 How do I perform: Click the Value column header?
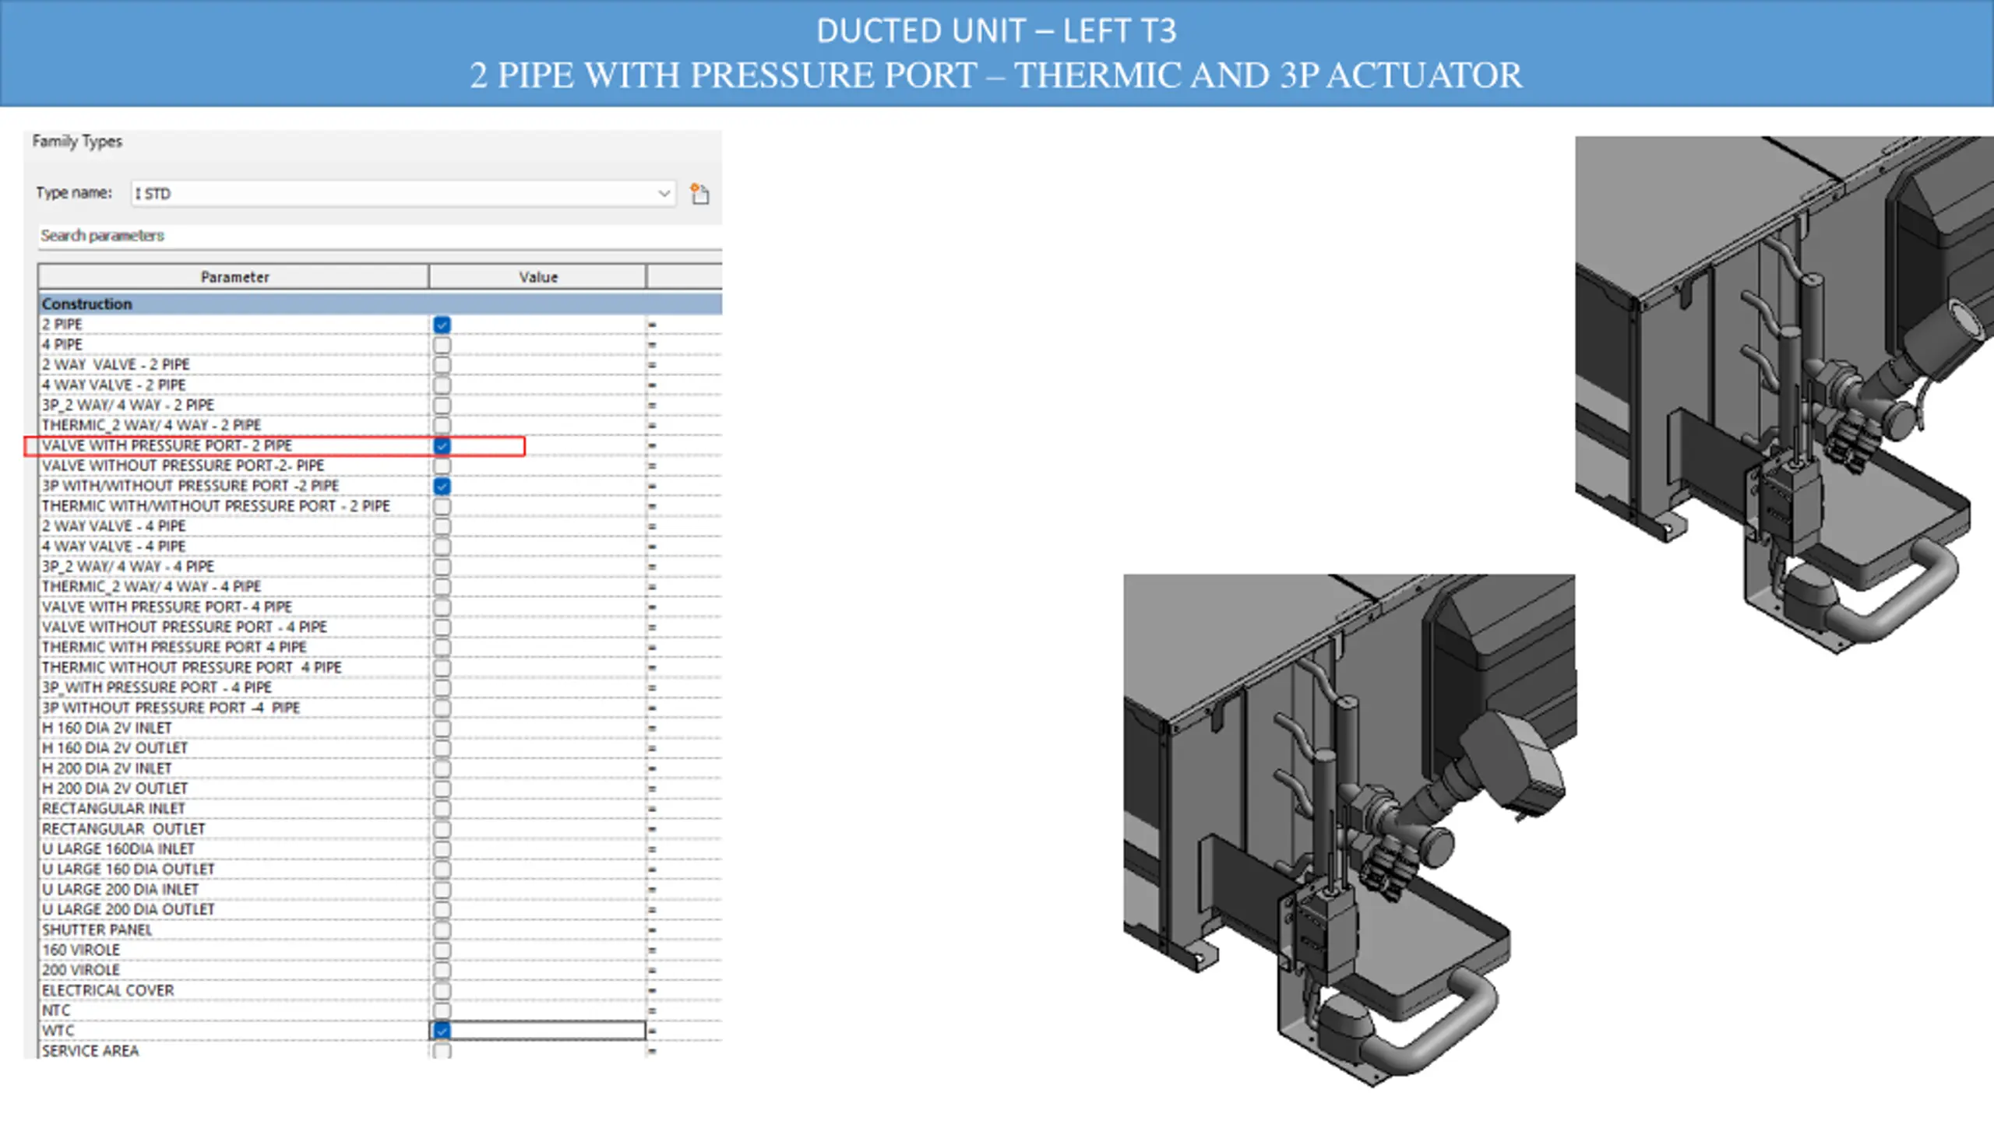coord(537,277)
